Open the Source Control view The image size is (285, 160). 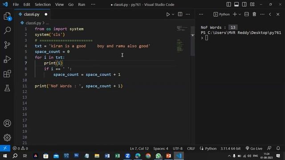coord(7,45)
